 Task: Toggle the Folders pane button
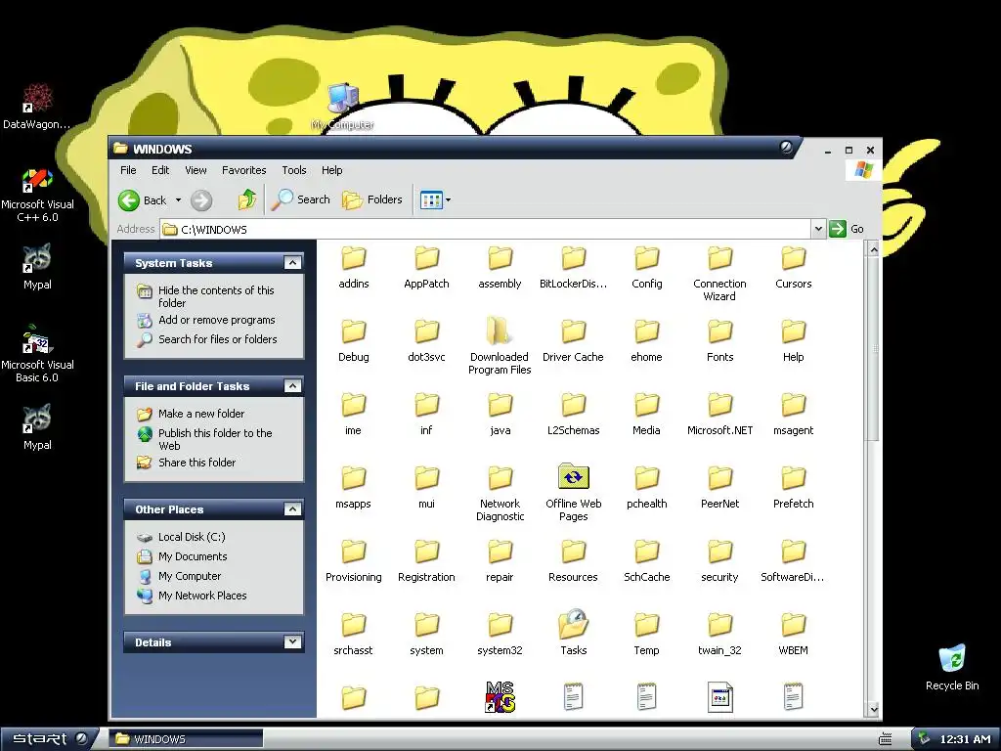coord(372,199)
